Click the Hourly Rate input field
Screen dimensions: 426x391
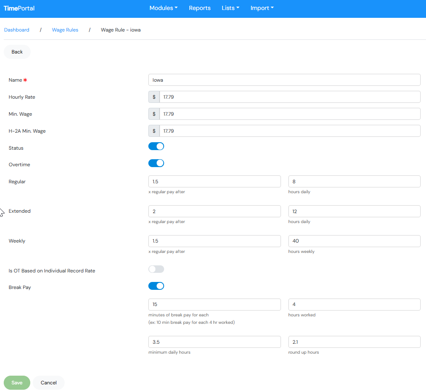click(290, 97)
